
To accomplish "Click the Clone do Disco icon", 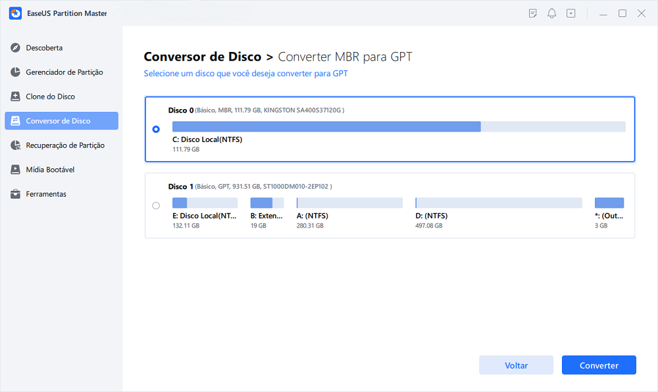I will [16, 97].
